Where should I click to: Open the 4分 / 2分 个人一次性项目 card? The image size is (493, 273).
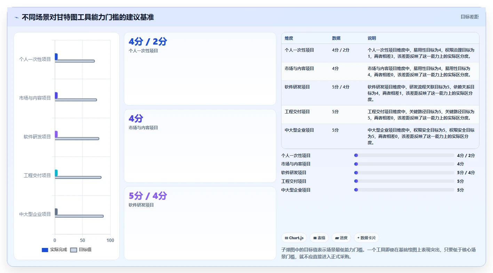pos(200,69)
